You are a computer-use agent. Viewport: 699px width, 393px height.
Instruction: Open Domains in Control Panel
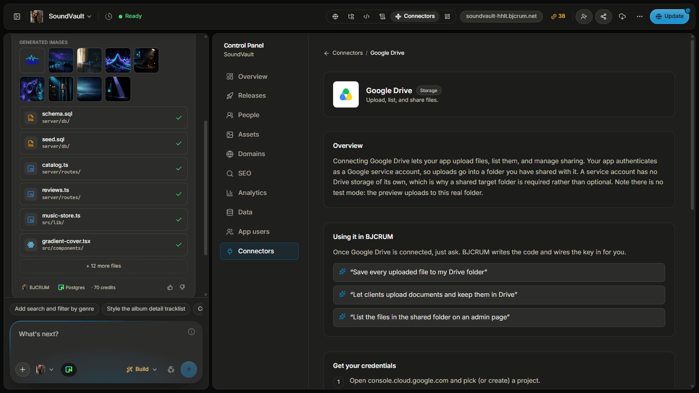click(259, 154)
